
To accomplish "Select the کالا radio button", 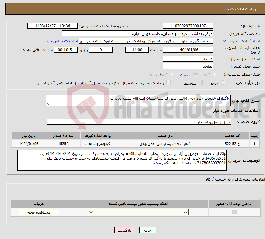I will (x=215, y=74).
